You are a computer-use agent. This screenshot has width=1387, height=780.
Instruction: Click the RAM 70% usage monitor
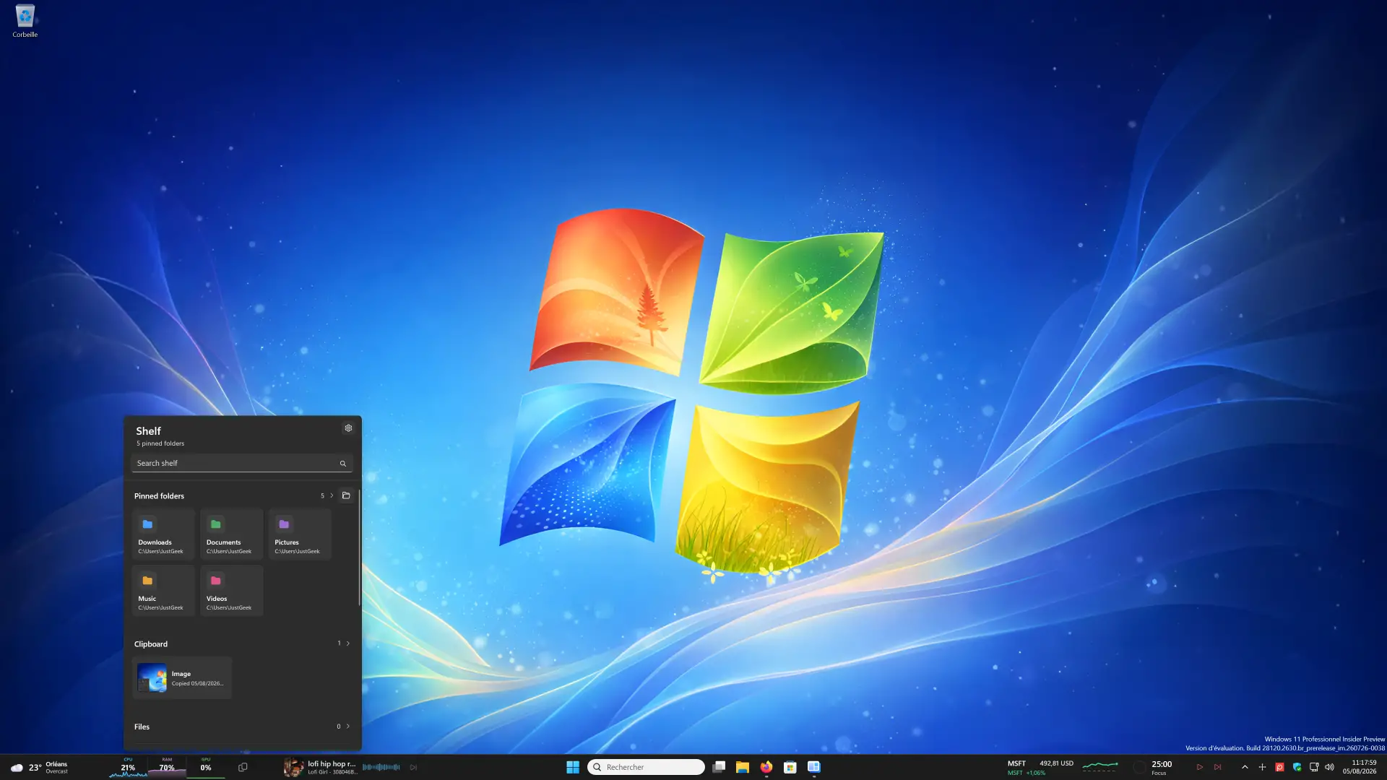pyautogui.click(x=167, y=767)
